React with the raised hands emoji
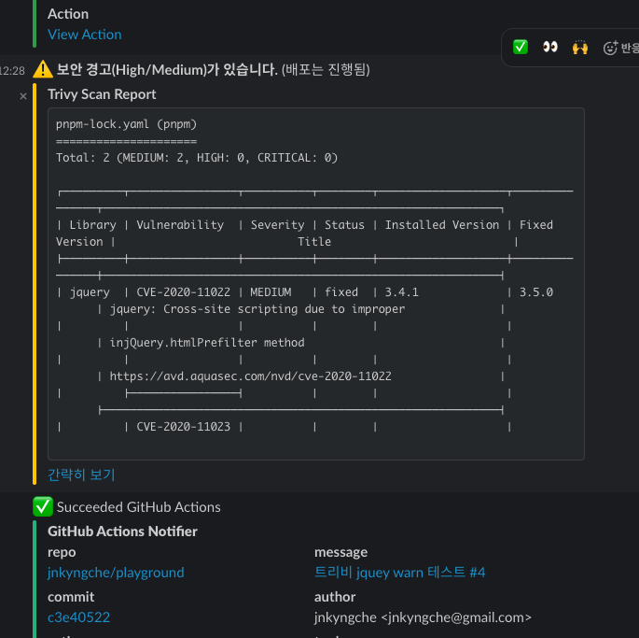Image resolution: width=639 pixels, height=638 pixels. click(580, 47)
